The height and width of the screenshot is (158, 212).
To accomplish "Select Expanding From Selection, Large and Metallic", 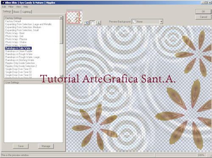I will coord(28,24).
